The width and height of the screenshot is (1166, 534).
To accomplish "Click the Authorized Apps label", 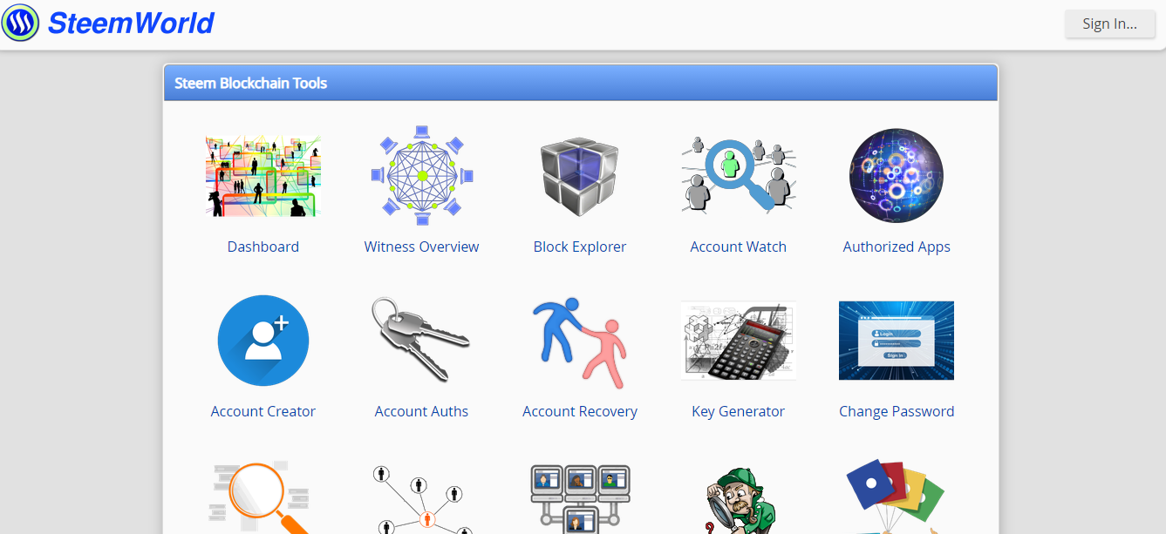I will pos(897,247).
